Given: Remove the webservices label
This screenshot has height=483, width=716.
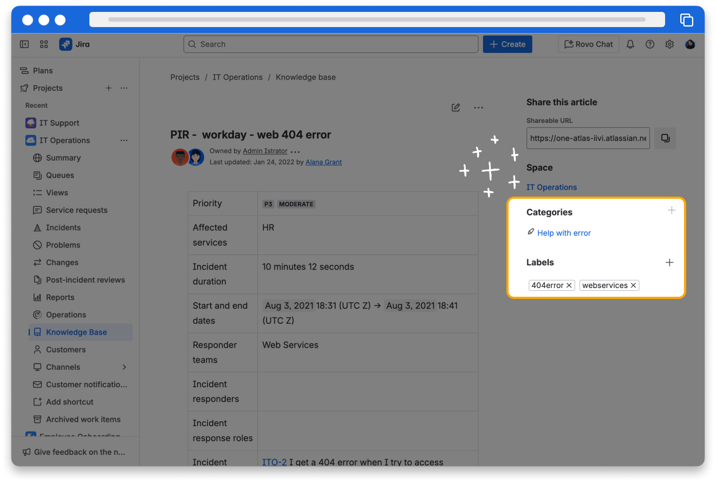Looking at the screenshot, I should [633, 285].
